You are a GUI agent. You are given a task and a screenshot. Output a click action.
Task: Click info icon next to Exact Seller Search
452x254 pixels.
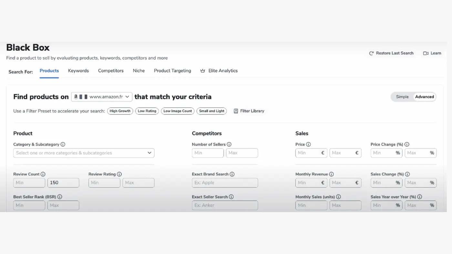pos(231,197)
